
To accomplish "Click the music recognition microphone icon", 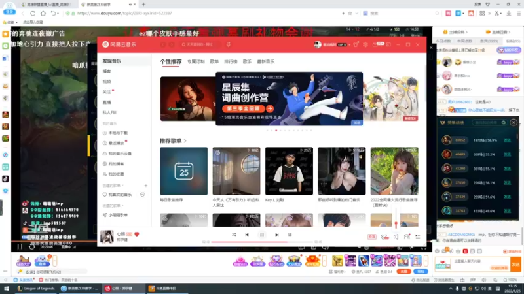I will click(228, 44).
